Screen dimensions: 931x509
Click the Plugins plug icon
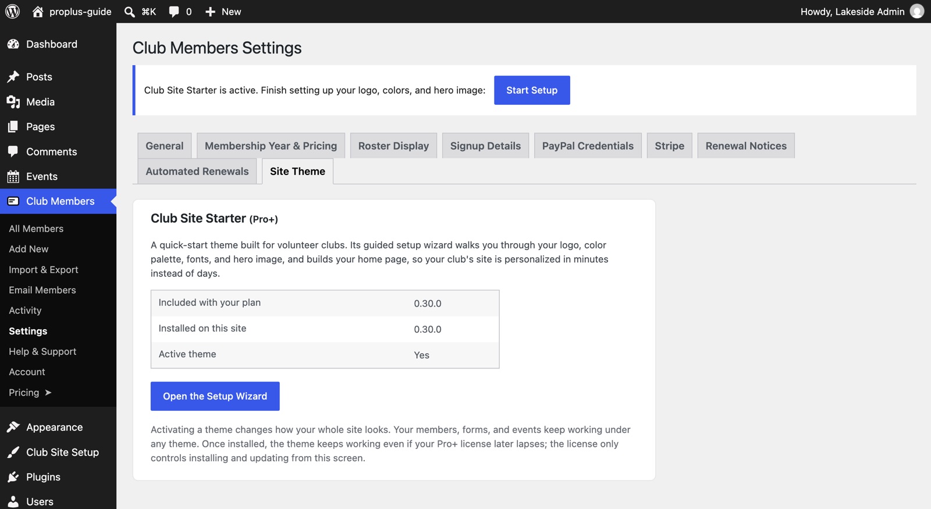point(13,477)
